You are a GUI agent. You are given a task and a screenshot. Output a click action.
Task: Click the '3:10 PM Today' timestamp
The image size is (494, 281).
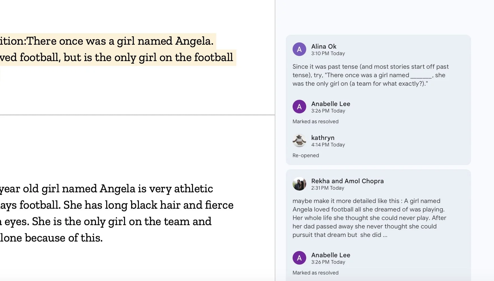328,53
